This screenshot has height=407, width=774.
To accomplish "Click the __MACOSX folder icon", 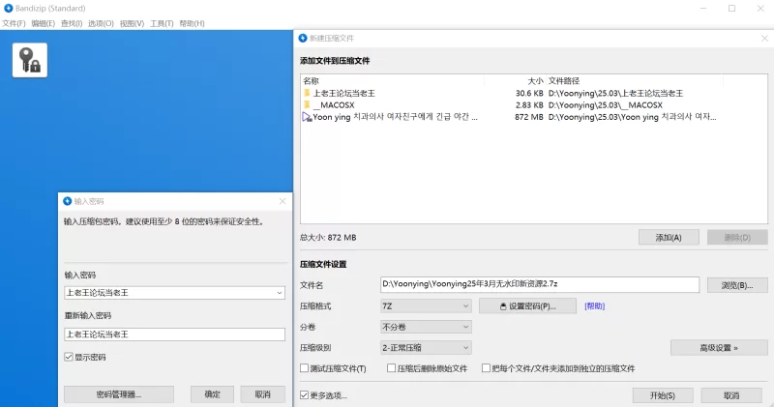I will pos(307,104).
